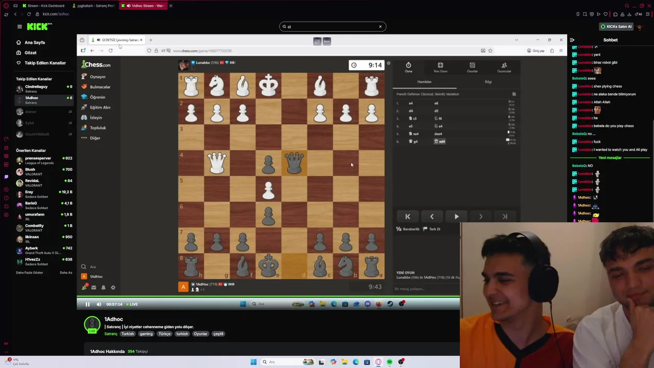
Task: Open offline channel elanur
Action: pos(44,111)
